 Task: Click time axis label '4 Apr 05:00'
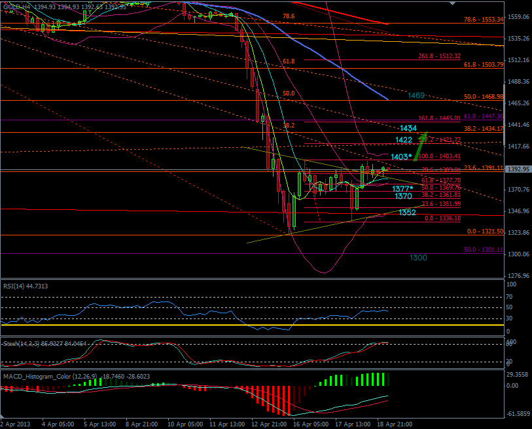coord(58,424)
